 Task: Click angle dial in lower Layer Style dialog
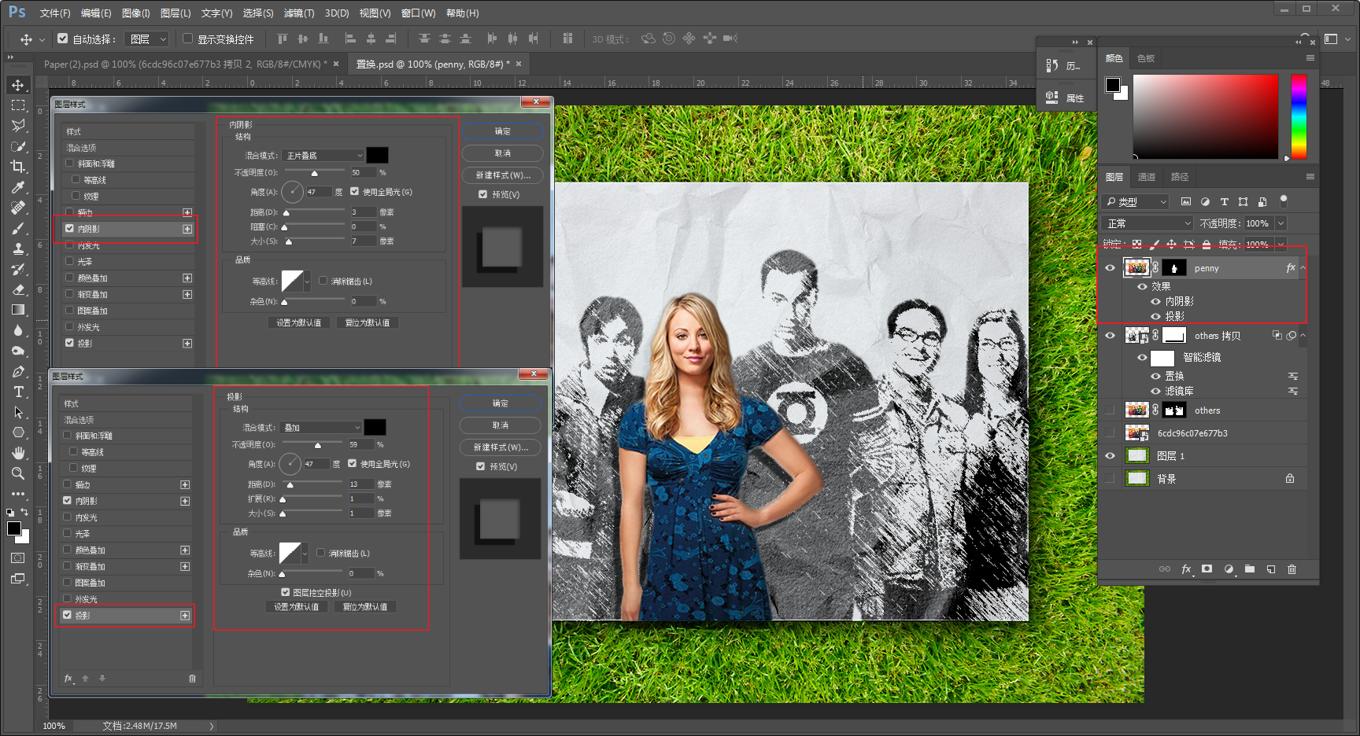(x=290, y=464)
